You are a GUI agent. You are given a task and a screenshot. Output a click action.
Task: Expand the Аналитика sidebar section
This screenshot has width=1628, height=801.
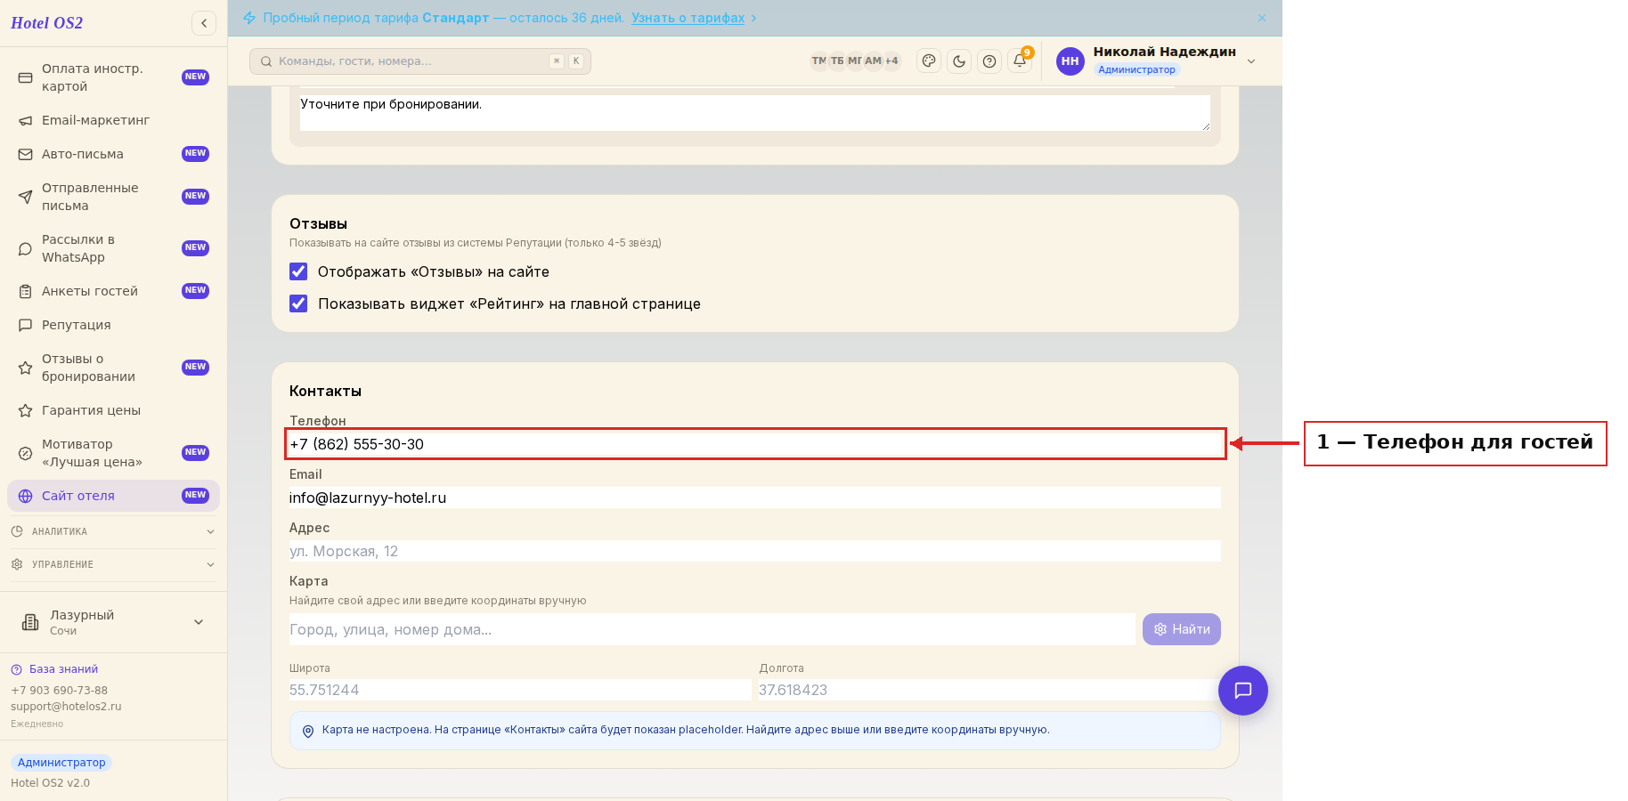click(113, 531)
